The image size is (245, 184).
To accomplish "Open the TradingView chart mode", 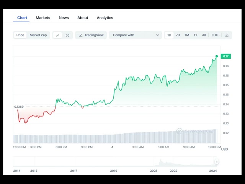I will tap(91, 35).
